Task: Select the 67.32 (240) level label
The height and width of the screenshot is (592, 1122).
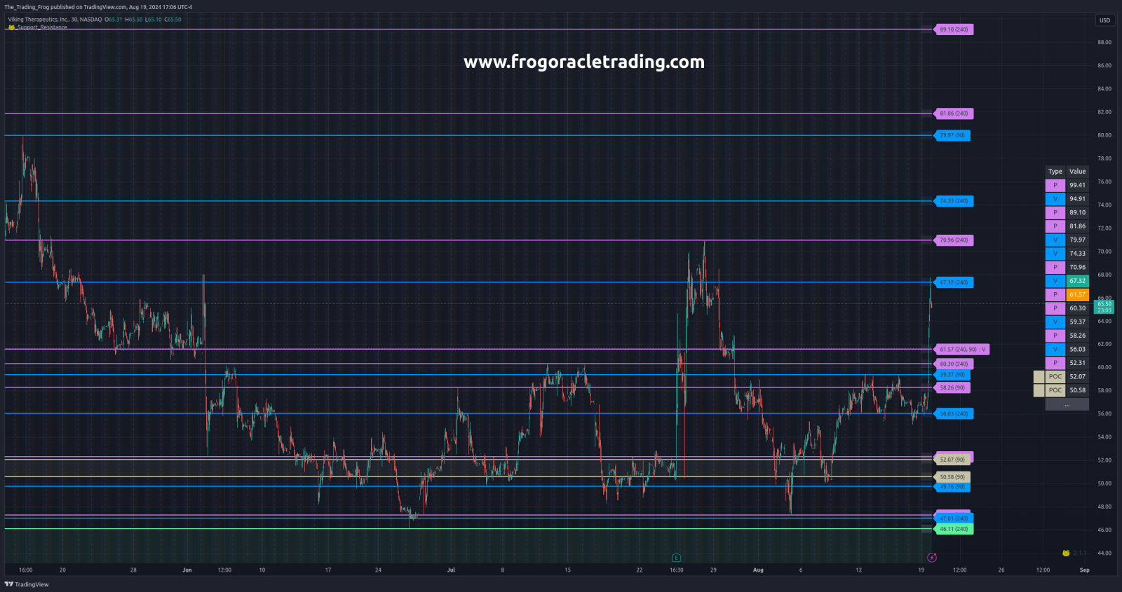Action: click(954, 282)
